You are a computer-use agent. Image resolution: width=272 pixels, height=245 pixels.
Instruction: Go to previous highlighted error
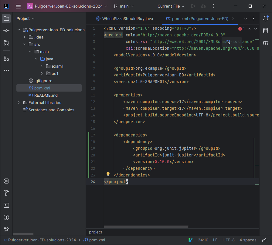249,29
